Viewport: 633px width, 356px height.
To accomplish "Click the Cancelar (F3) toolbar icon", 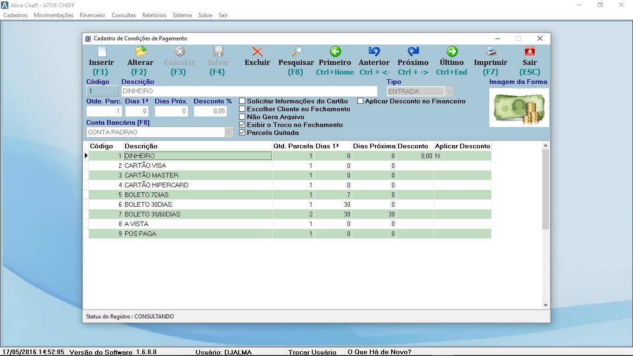I will point(179,51).
